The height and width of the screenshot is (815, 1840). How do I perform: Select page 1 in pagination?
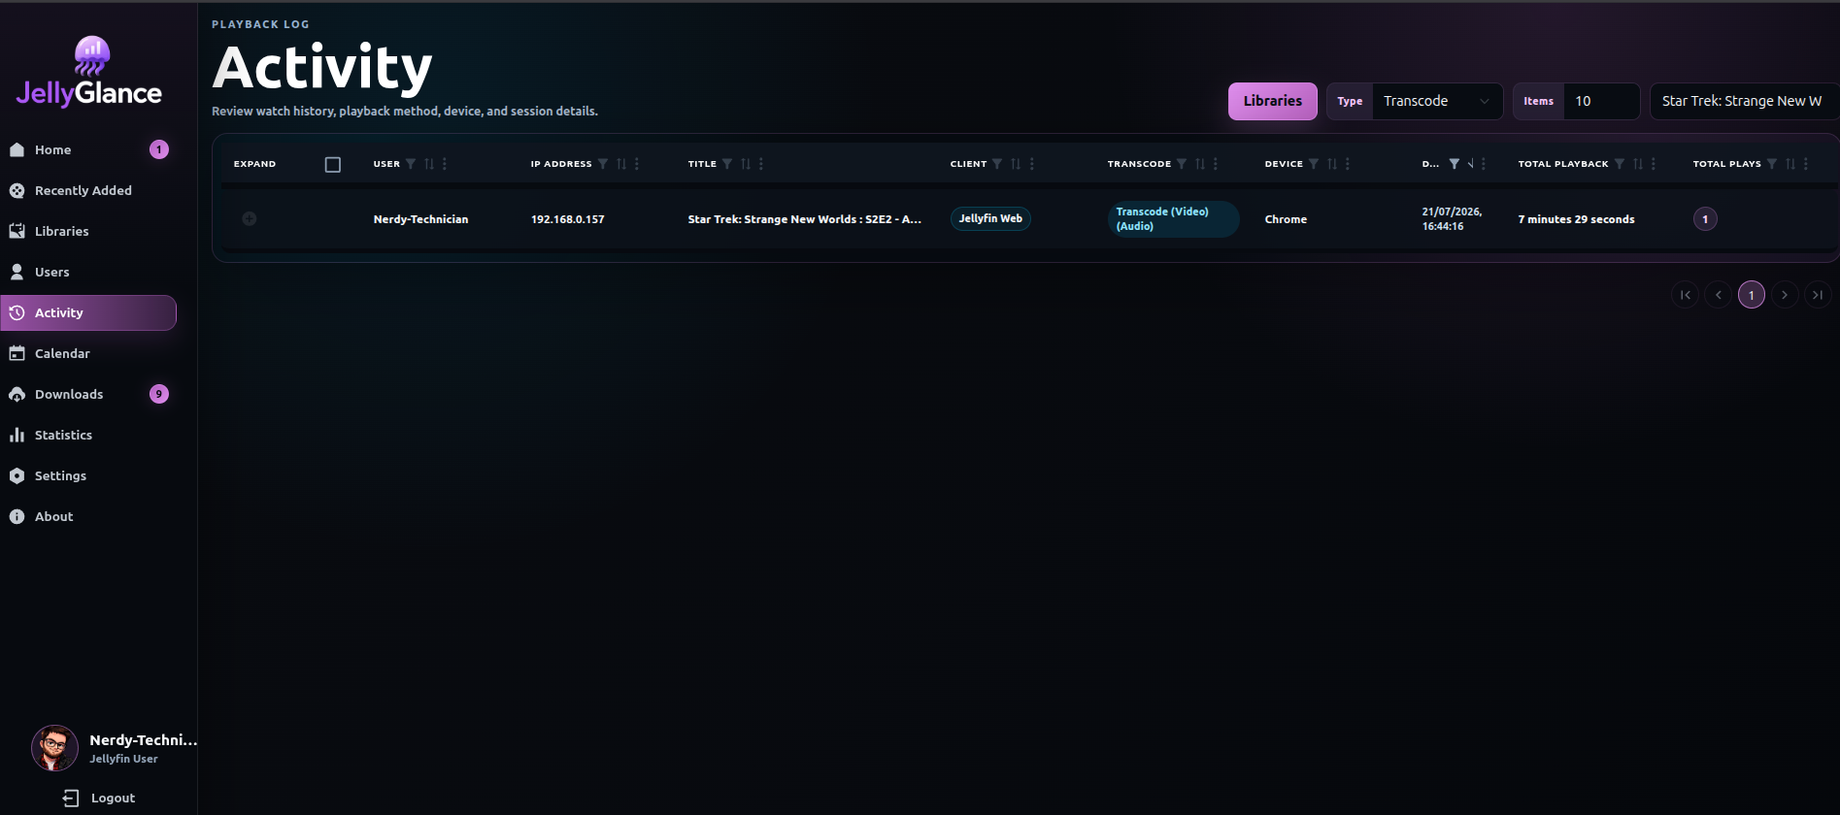pos(1752,295)
